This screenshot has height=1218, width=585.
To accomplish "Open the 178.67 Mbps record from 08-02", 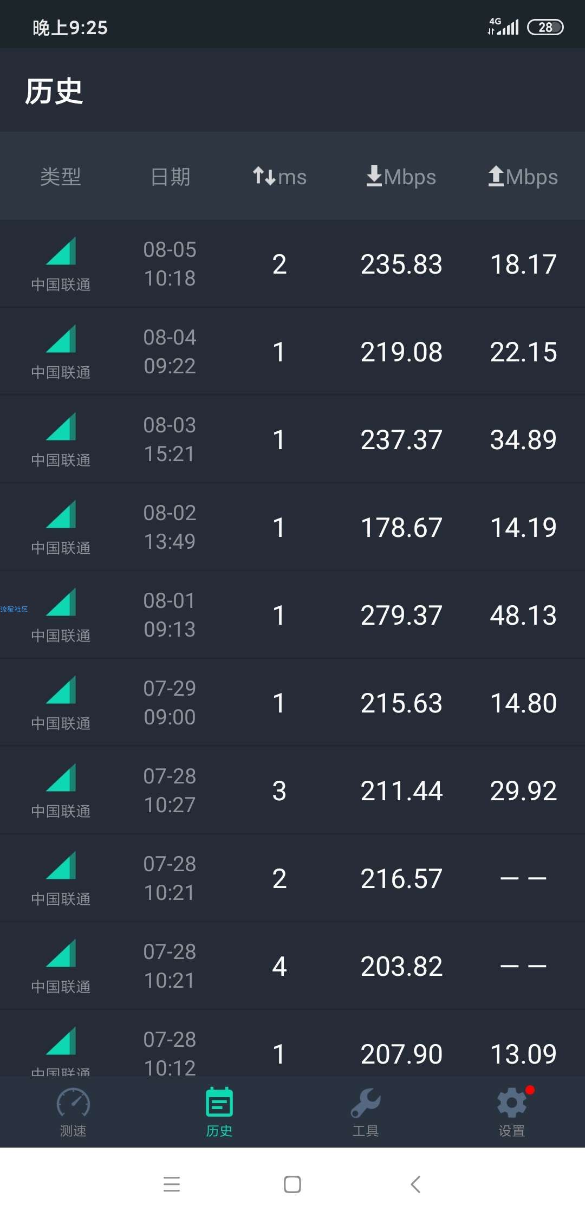I will [x=292, y=527].
